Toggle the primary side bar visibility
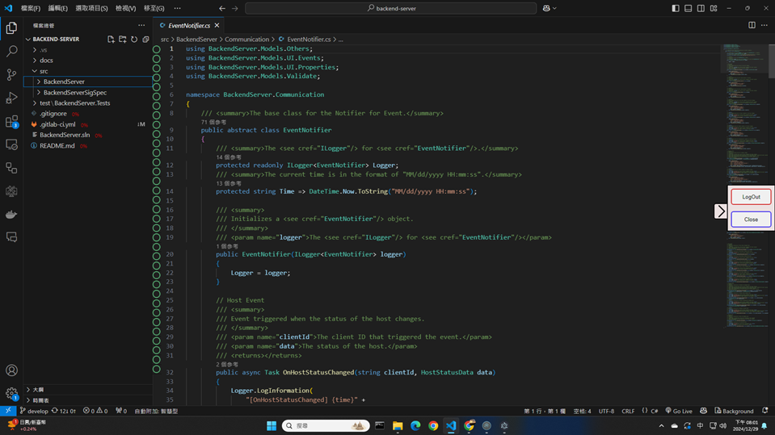 click(676, 8)
